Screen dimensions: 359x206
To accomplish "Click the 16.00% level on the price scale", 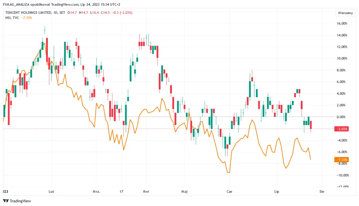I will click(341, 24).
